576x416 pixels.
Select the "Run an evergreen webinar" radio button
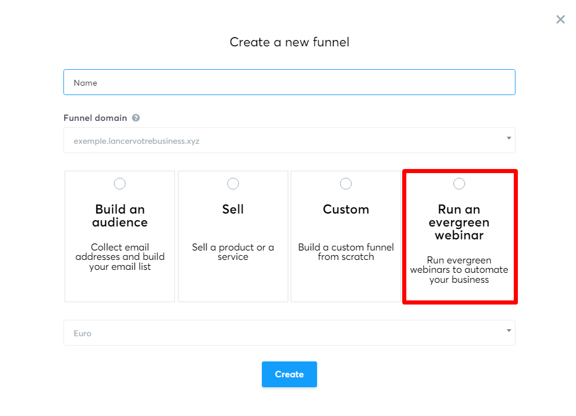click(x=459, y=184)
